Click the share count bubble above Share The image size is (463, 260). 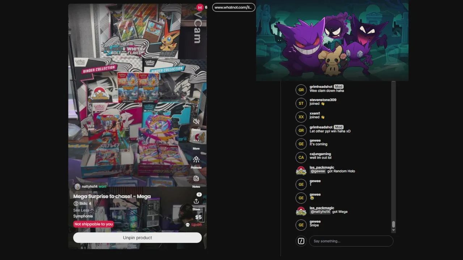(199, 194)
